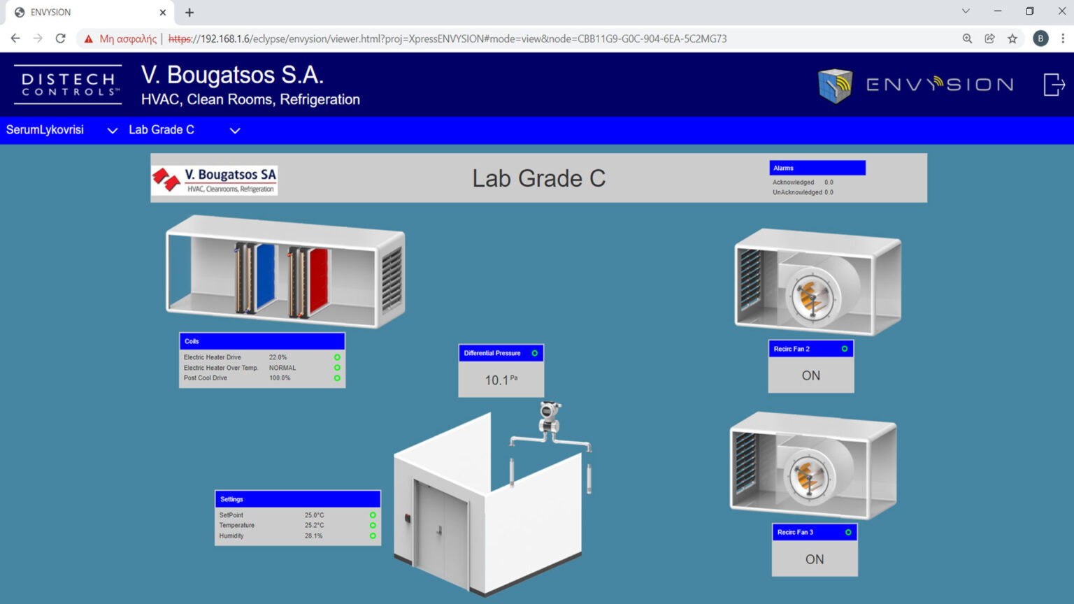Click the Settings panel header
The image size is (1074, 604).
tap(298, 499)
